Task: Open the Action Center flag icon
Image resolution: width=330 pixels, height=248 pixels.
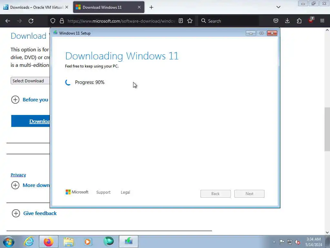Action: (282, 242)
